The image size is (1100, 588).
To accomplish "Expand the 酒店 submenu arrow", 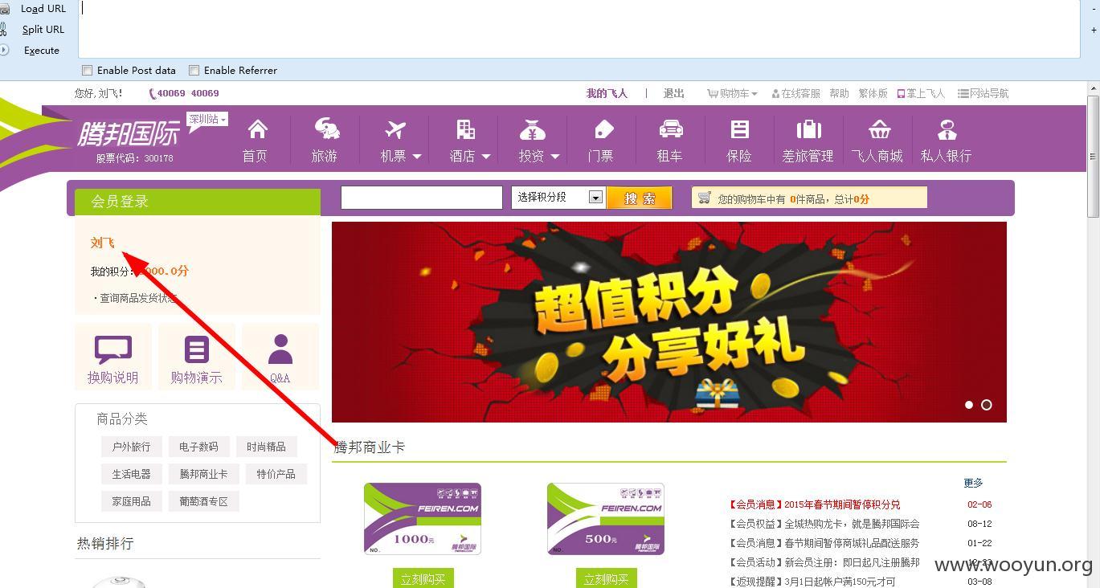I will pos(486,157).
